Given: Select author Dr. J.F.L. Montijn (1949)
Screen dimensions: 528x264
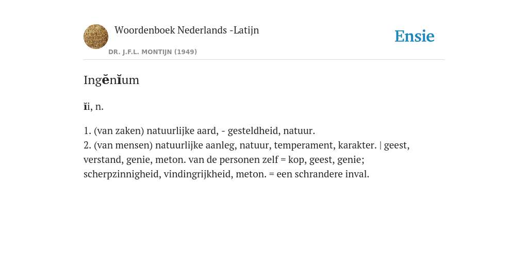Looking at the screenshot, I should tap(153, 52).
